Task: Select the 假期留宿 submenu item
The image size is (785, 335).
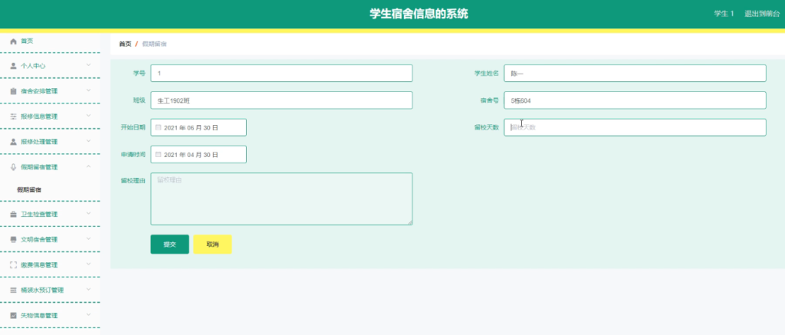Action: click(x=29, y=190)
